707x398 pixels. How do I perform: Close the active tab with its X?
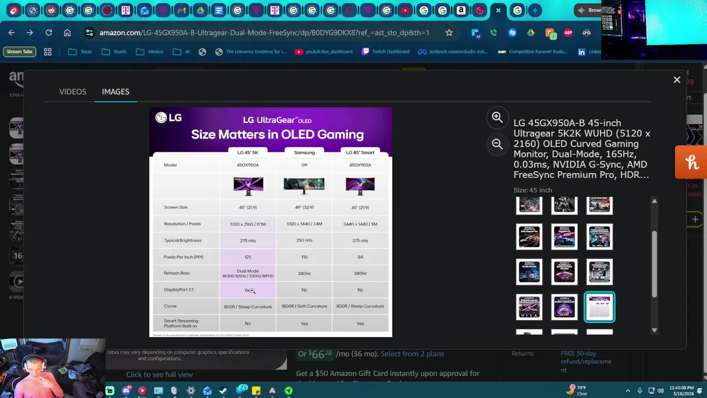[x=498, y=10]
